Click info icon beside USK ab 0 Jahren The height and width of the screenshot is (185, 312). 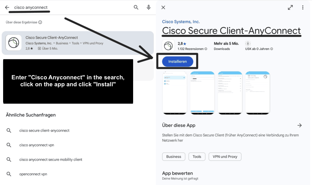(x=271, y=49)
